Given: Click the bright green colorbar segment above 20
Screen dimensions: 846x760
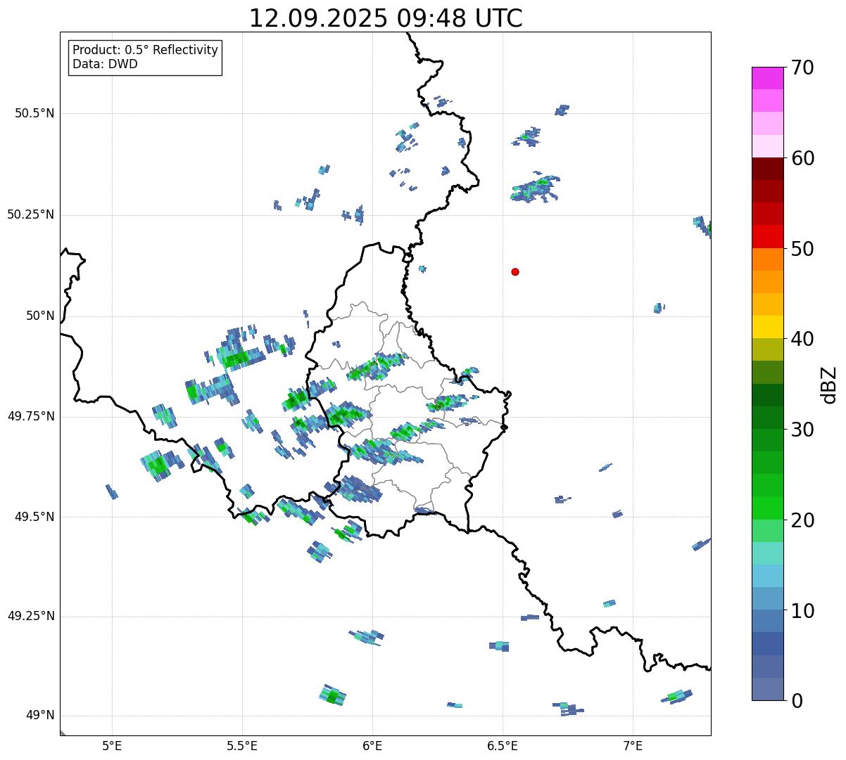Looking at the screenshot, I should (x=767, y=508).
